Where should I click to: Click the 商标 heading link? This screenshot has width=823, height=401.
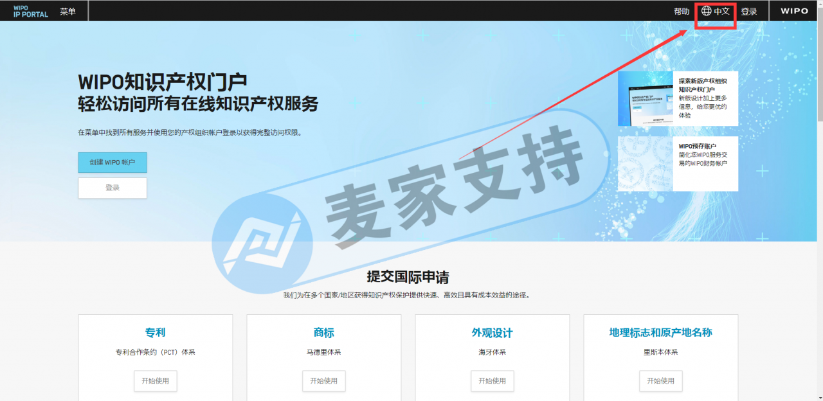pos(324,332)
